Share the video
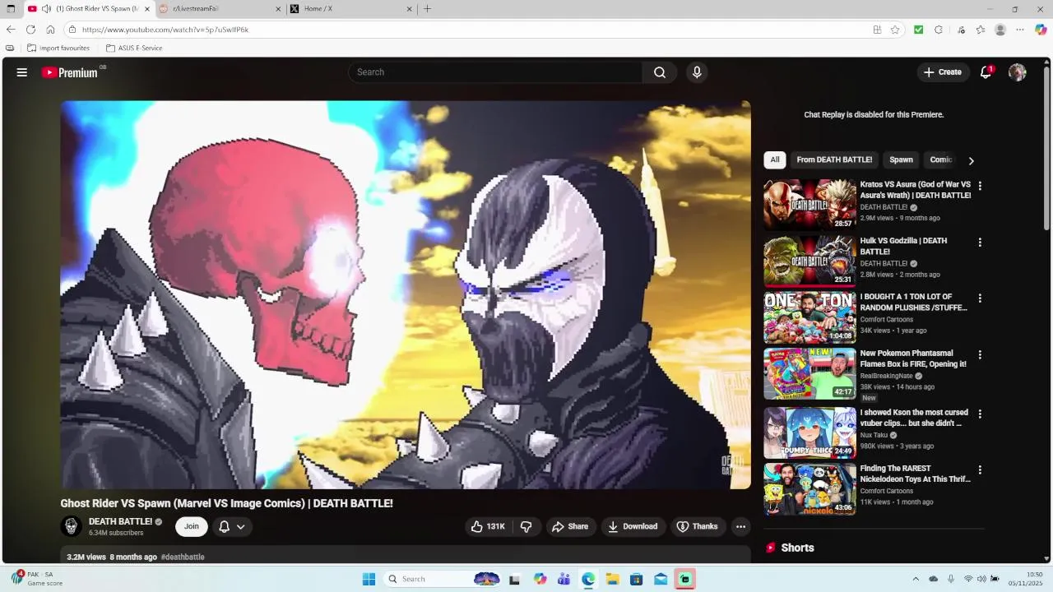This screenshot has height=592, width=1053. coord(570,526)
